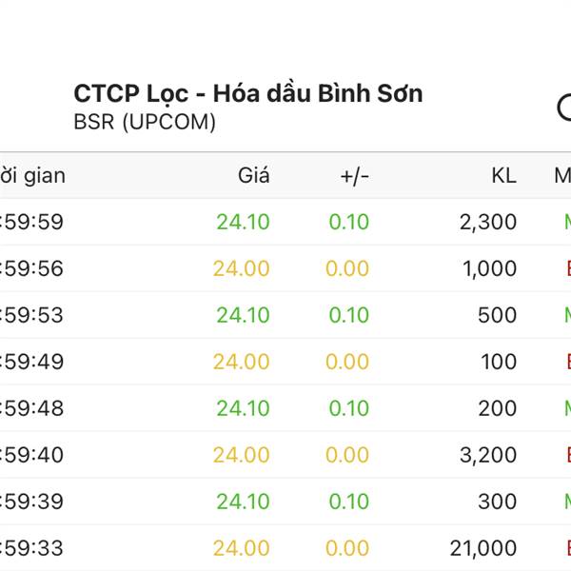571x571 pixels.
Task: Click the Thời gian column header
Action: 32,176
